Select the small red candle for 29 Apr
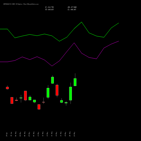The image size is (141, 141). click(x=7, y=88)
